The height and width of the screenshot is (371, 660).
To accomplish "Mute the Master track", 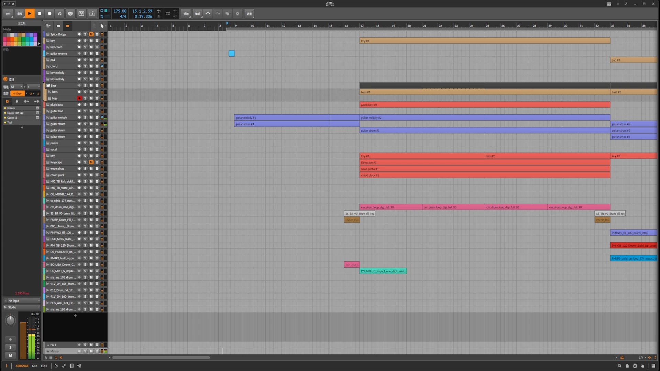I will pos(91,351).
